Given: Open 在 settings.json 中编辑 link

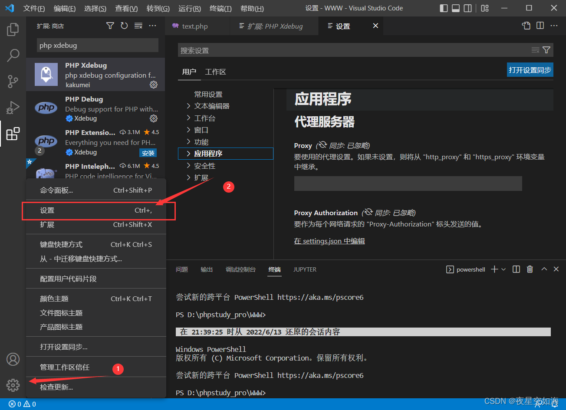Looking at the screenshot, I should pyautogui.click(x=329, y=241).
